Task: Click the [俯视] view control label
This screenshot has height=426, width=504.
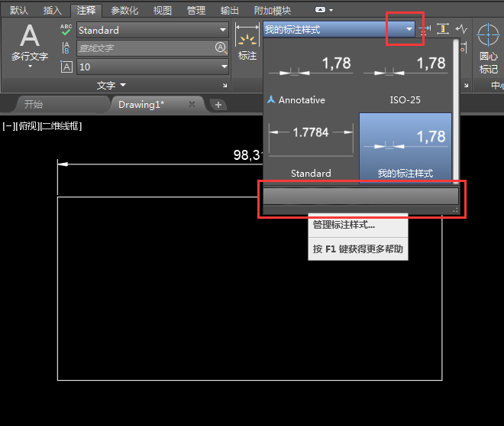Action: 27,126
